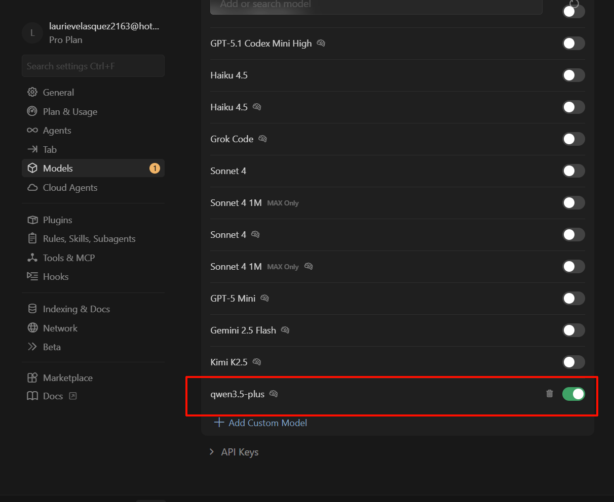Open General settings via gear icon
Image resolution: width=614 pixels, height=502 pixels.
click(32, 92)
